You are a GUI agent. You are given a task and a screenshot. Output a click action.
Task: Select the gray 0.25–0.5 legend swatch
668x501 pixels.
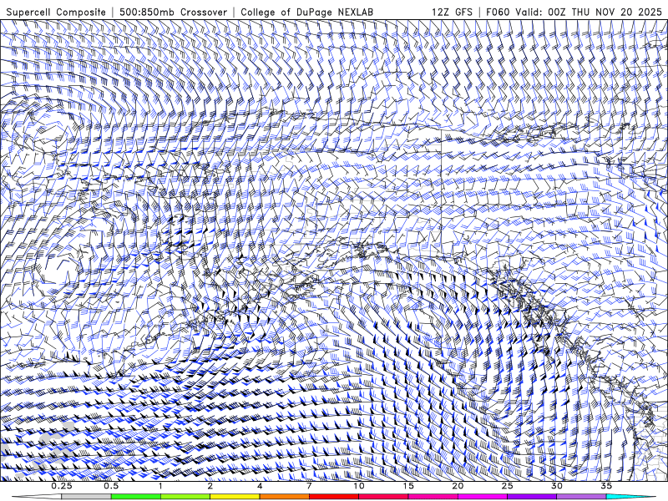point(86,497)
